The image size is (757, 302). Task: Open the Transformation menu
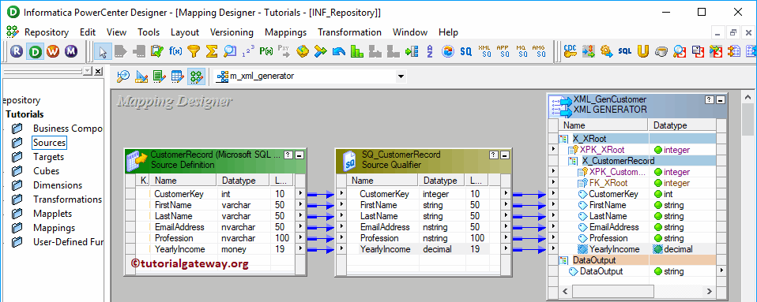(349, 32)
